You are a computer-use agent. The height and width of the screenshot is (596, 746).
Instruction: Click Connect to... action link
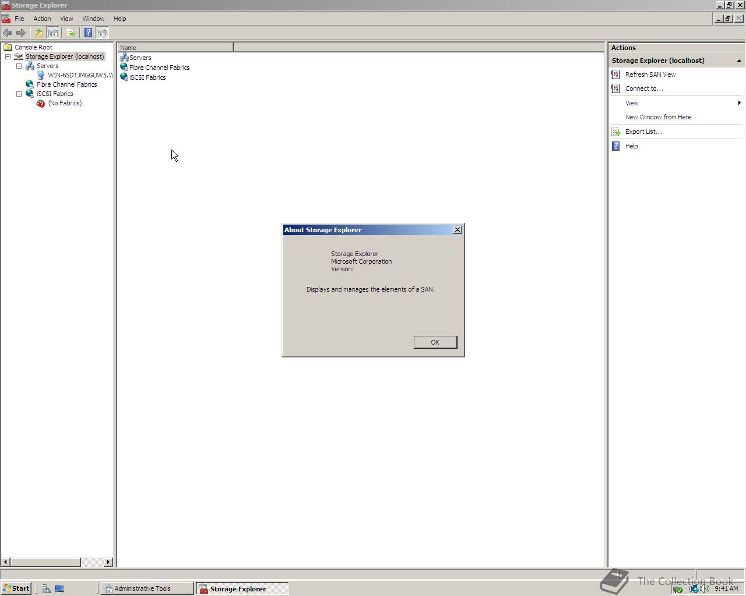pos(644,88)
